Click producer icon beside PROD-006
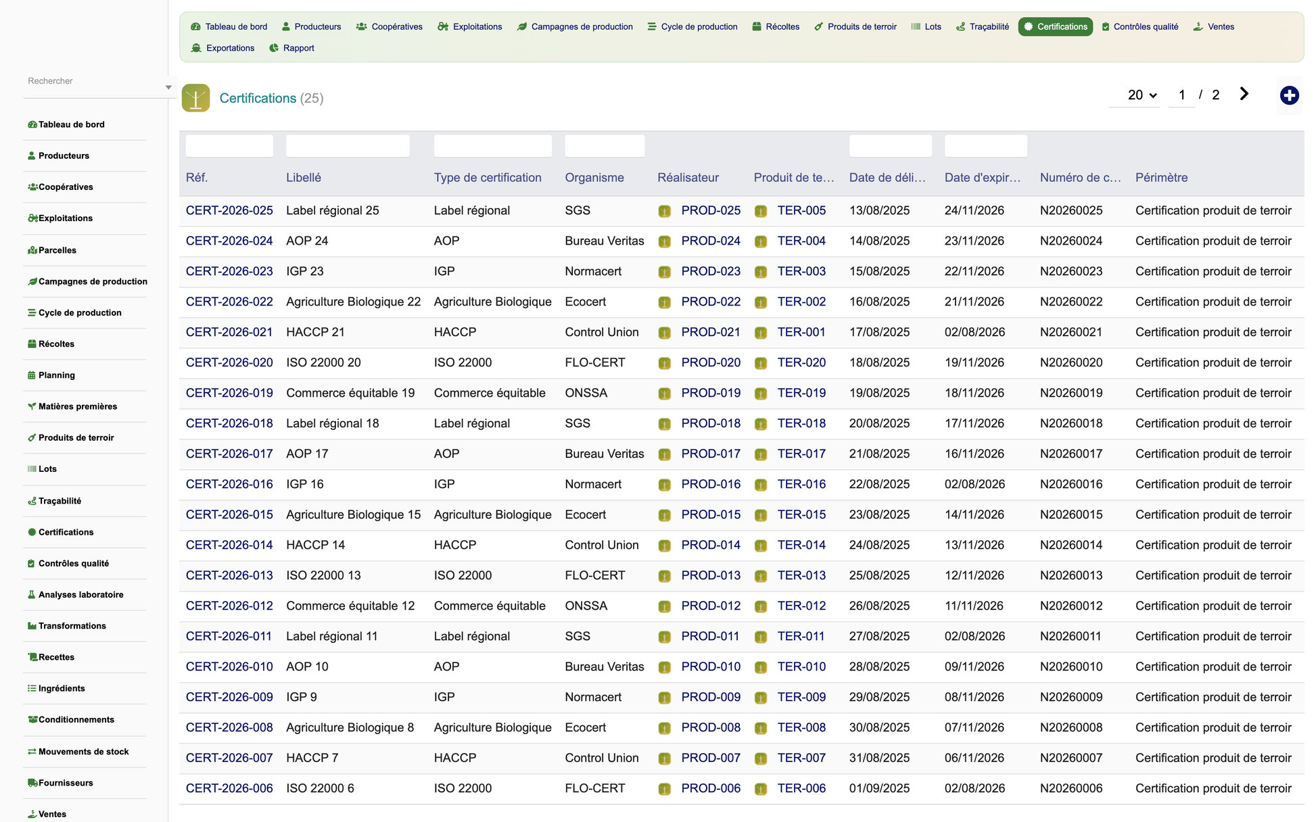This screenshot has width=1316, height=822. [x=665, y=789]
